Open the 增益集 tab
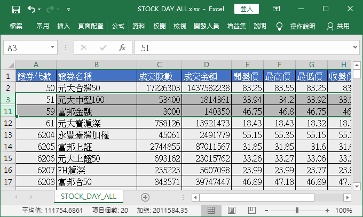Viewport: 363px width, 217px height. (x=236, y=26)
